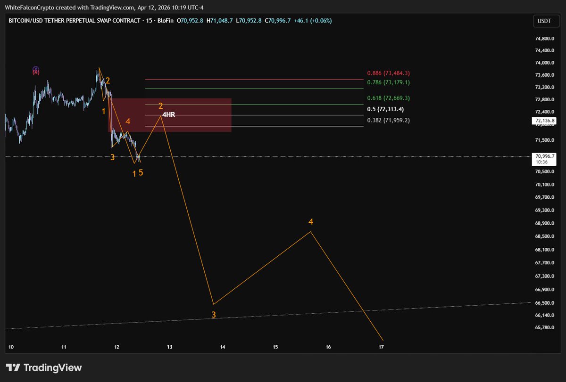Click the TradingView logo icon
The image size is (566, 382).
(x=12, y=368)
